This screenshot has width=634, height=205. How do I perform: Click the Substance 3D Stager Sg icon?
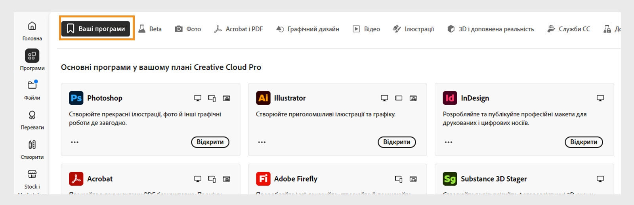pyautogui.click(x=450, y=178)
